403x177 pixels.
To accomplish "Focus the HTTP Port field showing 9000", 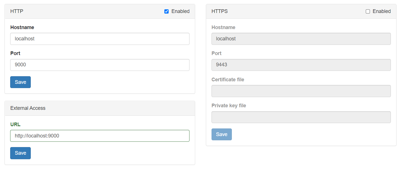I will point(100,65).
